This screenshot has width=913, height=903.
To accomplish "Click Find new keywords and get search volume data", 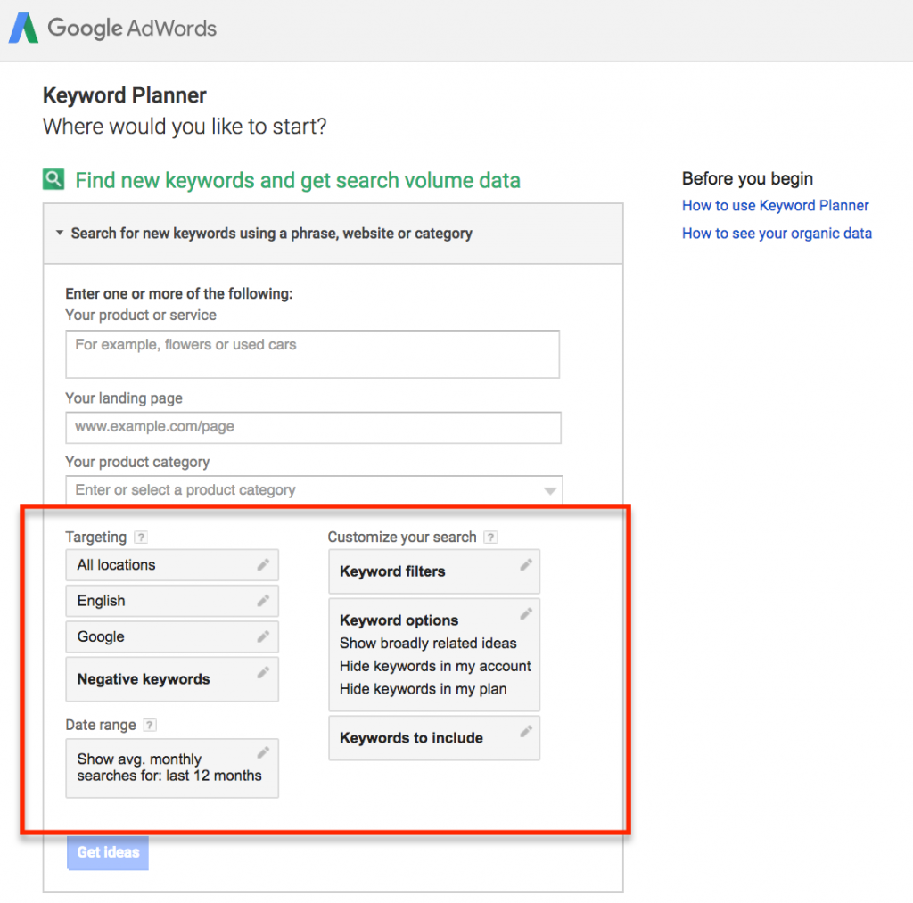I will 298,180.
